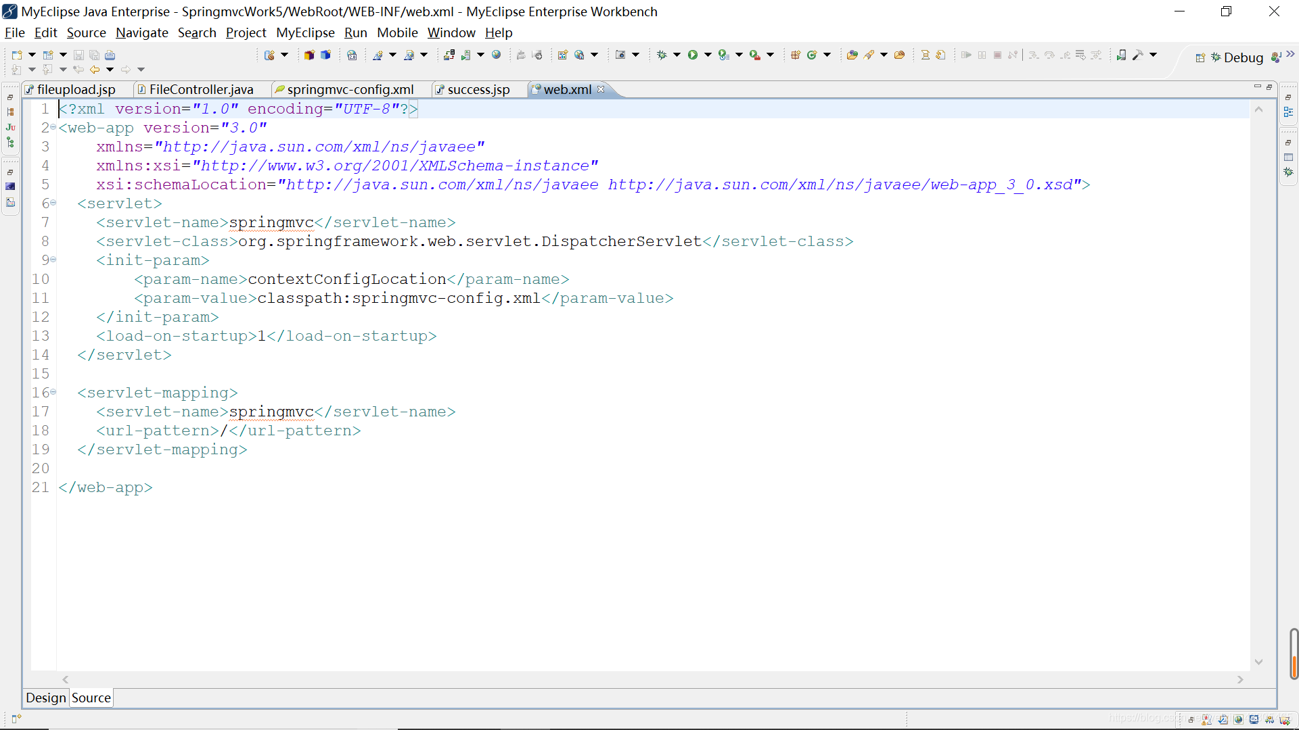Open the Window menu
1299x730 pixels.
click(451, 32)
